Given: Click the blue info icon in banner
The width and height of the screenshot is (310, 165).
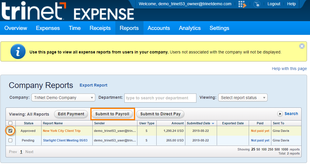Looking at the screenshot, I should coord(18,52).
